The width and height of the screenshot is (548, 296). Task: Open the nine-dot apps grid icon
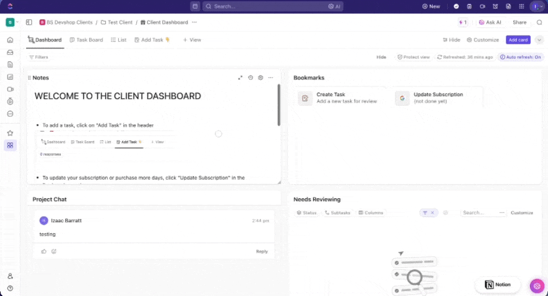(521, 6)
